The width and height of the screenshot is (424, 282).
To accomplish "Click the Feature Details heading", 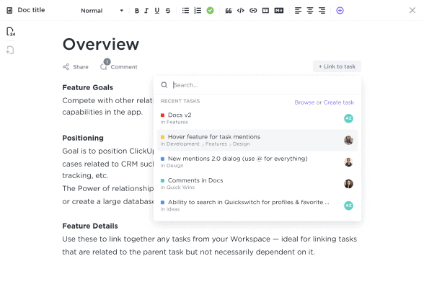I will 90,226.
